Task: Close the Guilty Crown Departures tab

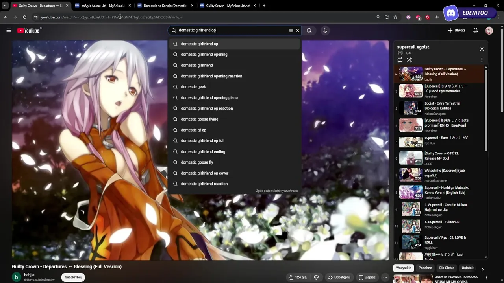Action: [67, 6]
